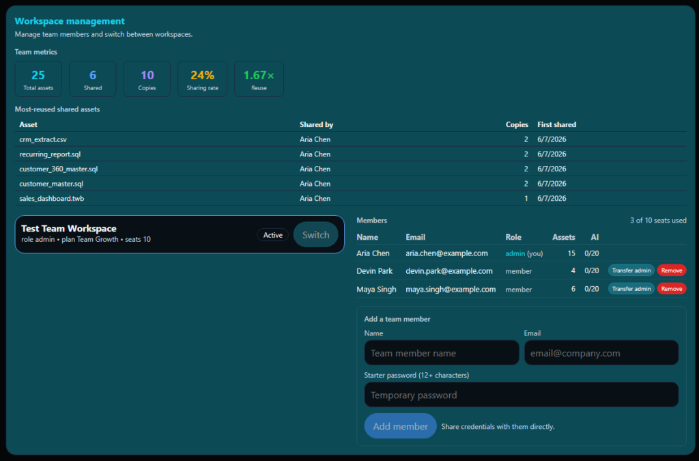Select the customer_master.sql asset row
This screenshot has height=461, width=699.
[350, 183]
